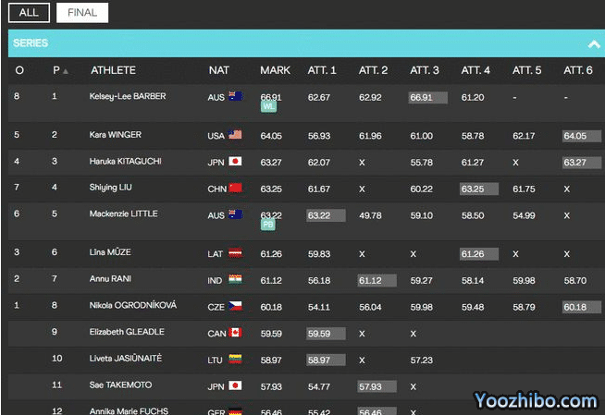605x415 pixels.
Task: Click the WL badge under 66.91
Action: (x=269, y=106)
